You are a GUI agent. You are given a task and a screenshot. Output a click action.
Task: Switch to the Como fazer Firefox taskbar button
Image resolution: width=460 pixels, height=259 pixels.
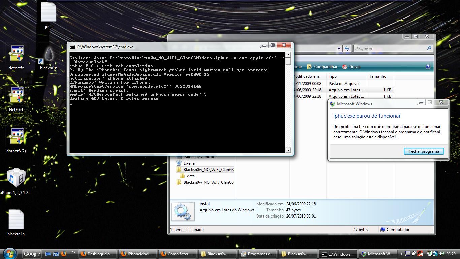coord(177,254)
